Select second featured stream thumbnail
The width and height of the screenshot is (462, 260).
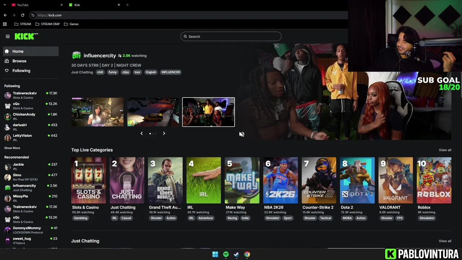pyautogui.click(x=153, y=112)
